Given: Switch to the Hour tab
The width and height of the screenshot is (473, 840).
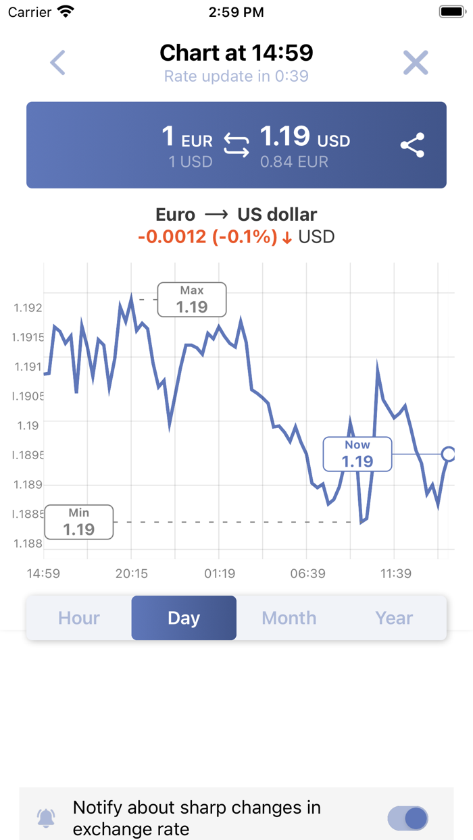Looking at the screenshot, I should pos(78,618).
